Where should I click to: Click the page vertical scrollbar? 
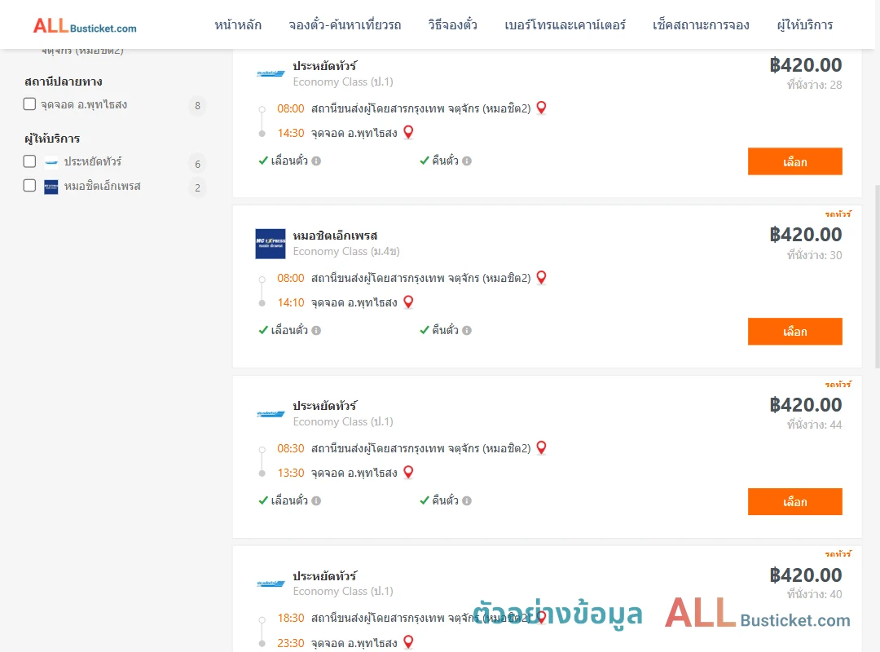877,275
